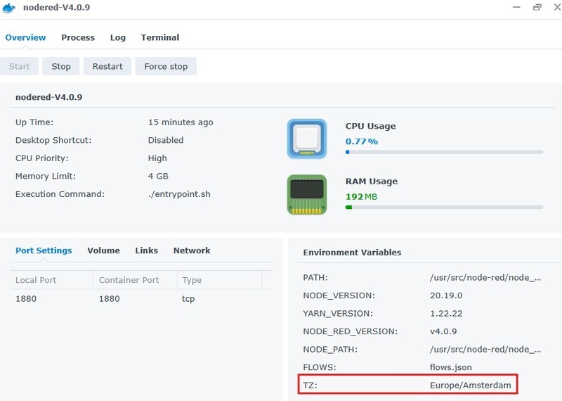View the Network tab
The height and width of the screenshot is (401, 562).
(x=192, y=250)
